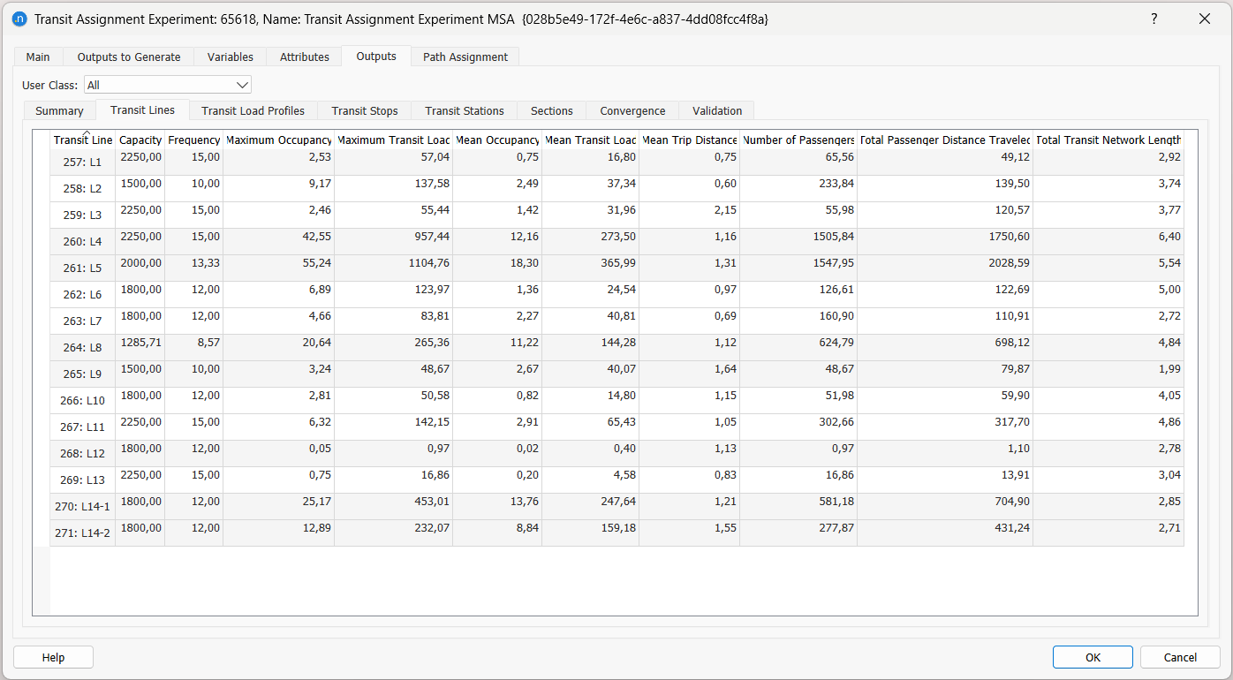The image size is (1233, 680).
Task: Sort table by Number of Passengers header
Action: click(798, 140)
